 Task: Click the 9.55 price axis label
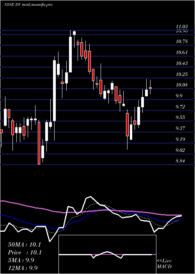180,117
